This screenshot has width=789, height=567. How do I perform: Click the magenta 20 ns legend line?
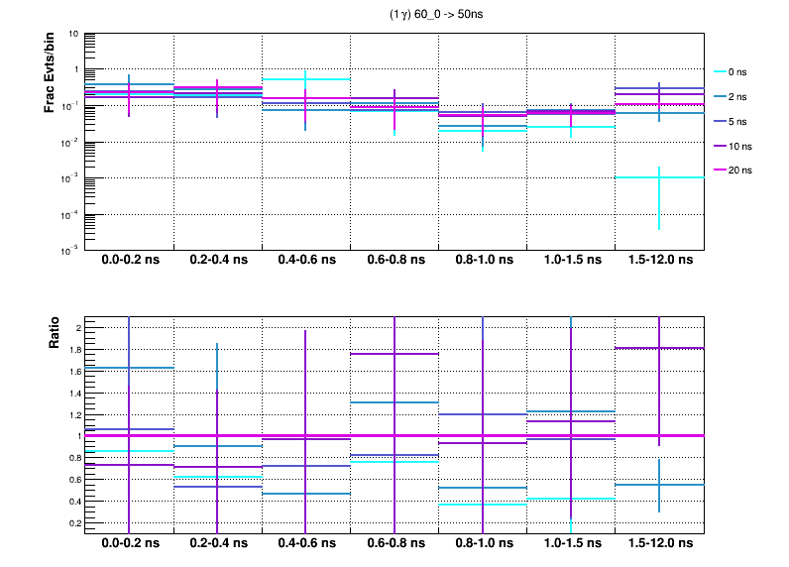(x=720, y=170)
